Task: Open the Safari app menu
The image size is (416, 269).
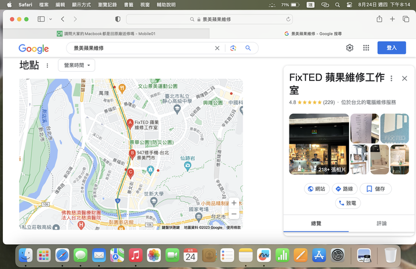Action: pyautogui.click(x=25, y=5)
